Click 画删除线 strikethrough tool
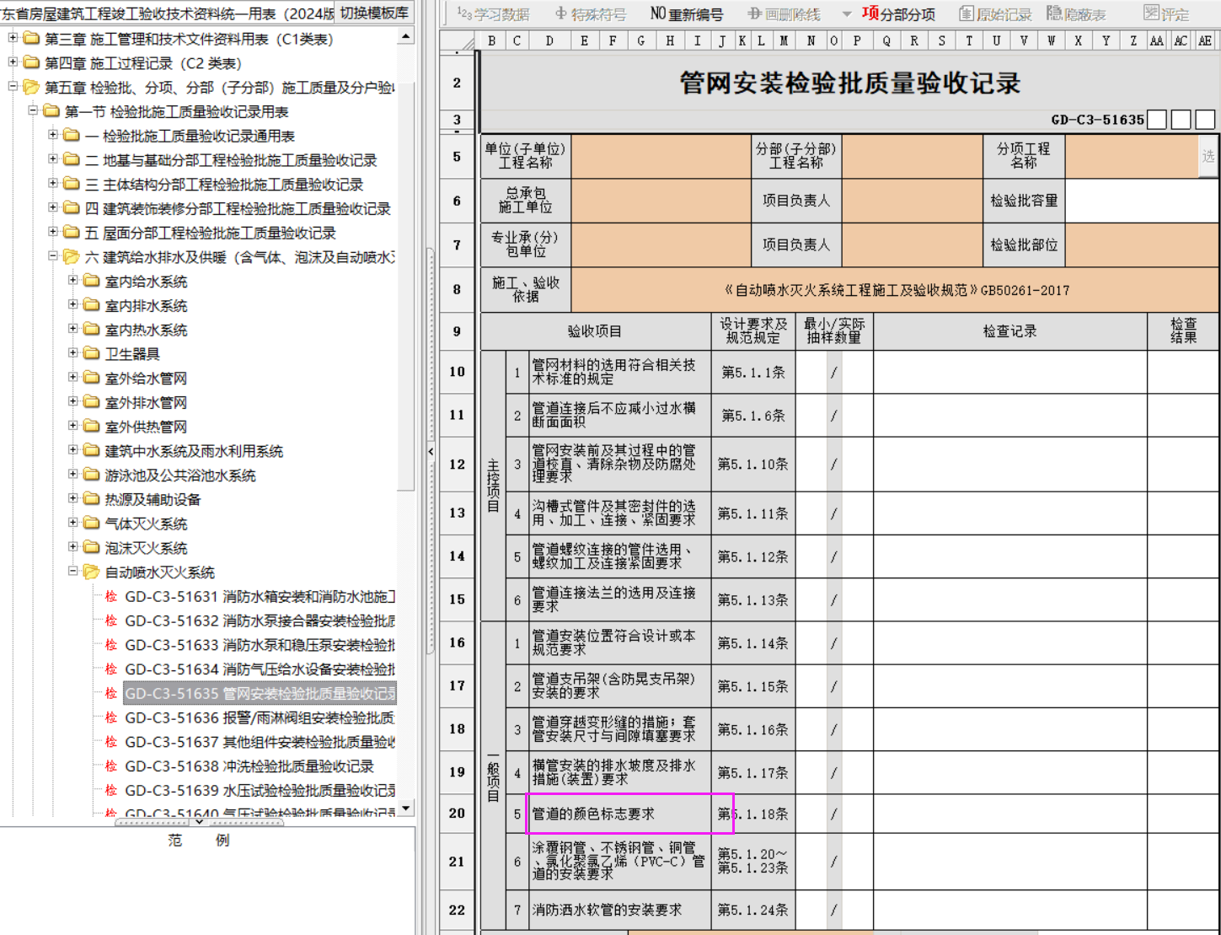 click(784, 13)
